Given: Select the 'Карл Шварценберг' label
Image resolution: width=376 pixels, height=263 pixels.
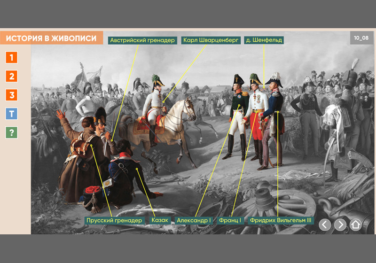Looking at the screenshot, I should (211, 40).
